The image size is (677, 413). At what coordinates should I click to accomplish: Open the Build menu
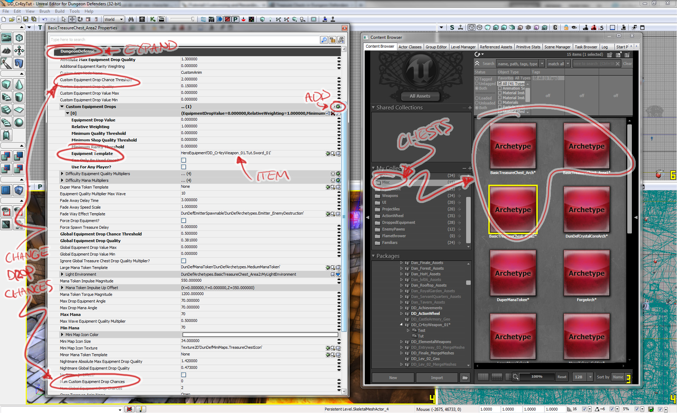[x=60, y=11]
